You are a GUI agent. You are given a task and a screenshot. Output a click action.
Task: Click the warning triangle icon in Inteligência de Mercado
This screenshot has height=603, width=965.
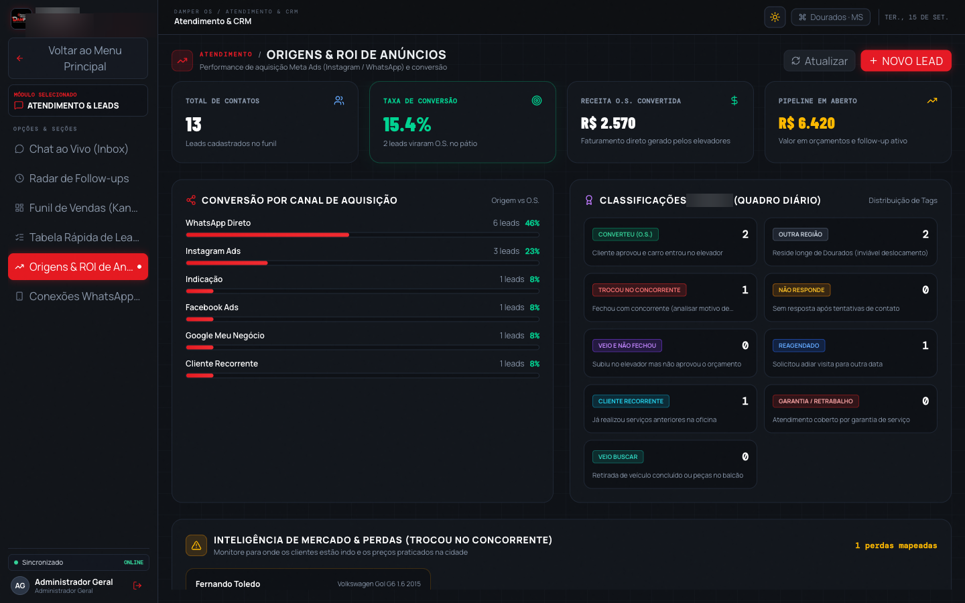[x=196, y=545]
